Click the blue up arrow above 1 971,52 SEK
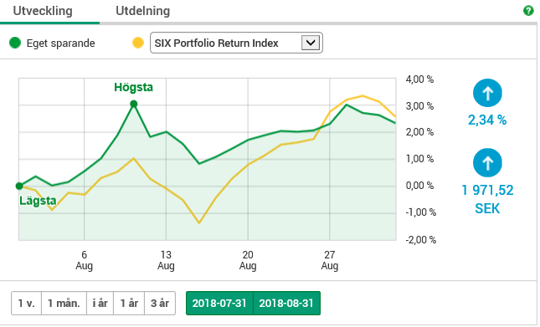 pos(487,163)
